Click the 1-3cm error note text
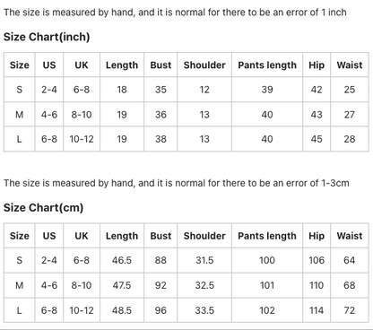 tap(177, 183)
